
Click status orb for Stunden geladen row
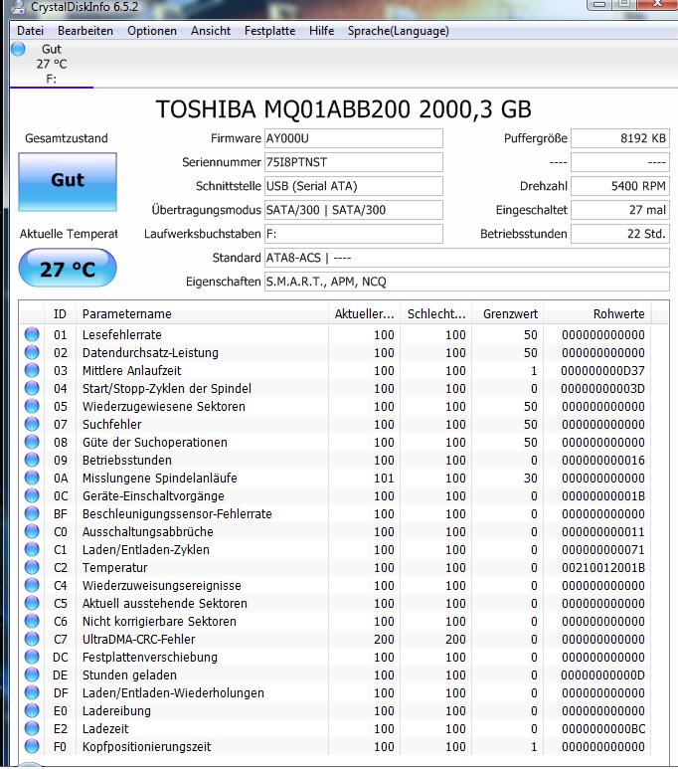point(32,674)
